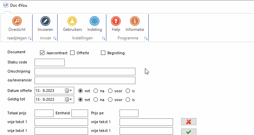The height and width of the screenshot is (135, 254).
Task: Expand the Programma group launcher arrow
Action: (146, 38)
